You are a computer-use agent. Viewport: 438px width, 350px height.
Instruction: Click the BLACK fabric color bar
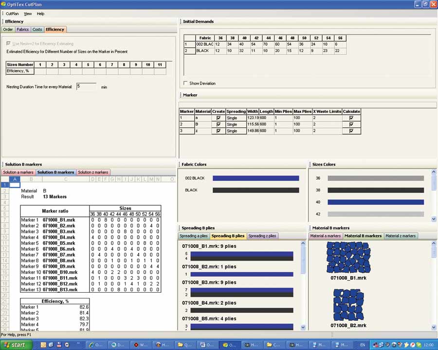[256, 191]
